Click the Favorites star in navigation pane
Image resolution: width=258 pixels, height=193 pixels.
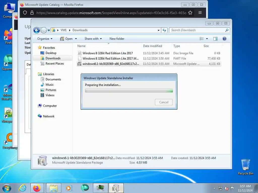[x=40, y=47]
